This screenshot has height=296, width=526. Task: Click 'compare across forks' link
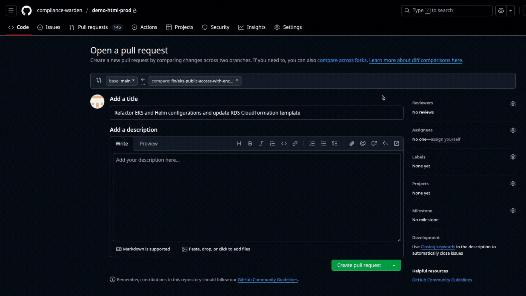pyautogui.click(x=342, y=60)
